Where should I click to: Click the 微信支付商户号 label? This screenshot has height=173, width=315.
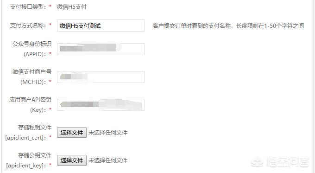(x=32, y=71)
